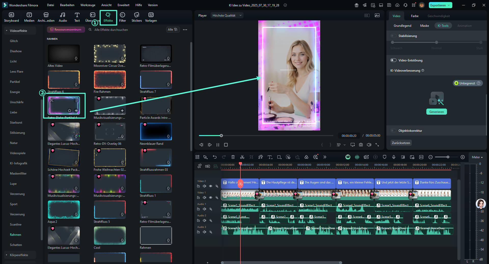Open the Werkzeuge menu
Viewport: 489px width, 264px height.
[88, 5]
